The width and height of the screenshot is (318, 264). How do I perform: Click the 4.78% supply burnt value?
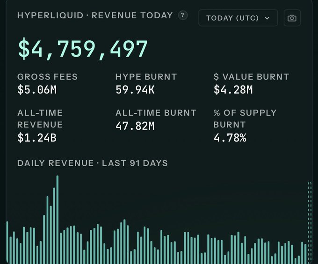click(x=230, y=138)
